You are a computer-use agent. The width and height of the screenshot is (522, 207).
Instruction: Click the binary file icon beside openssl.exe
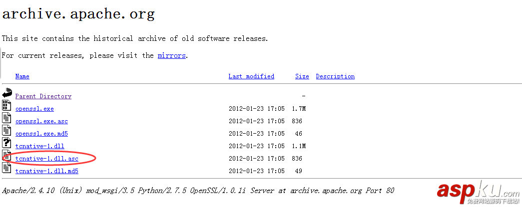(6, 105)
